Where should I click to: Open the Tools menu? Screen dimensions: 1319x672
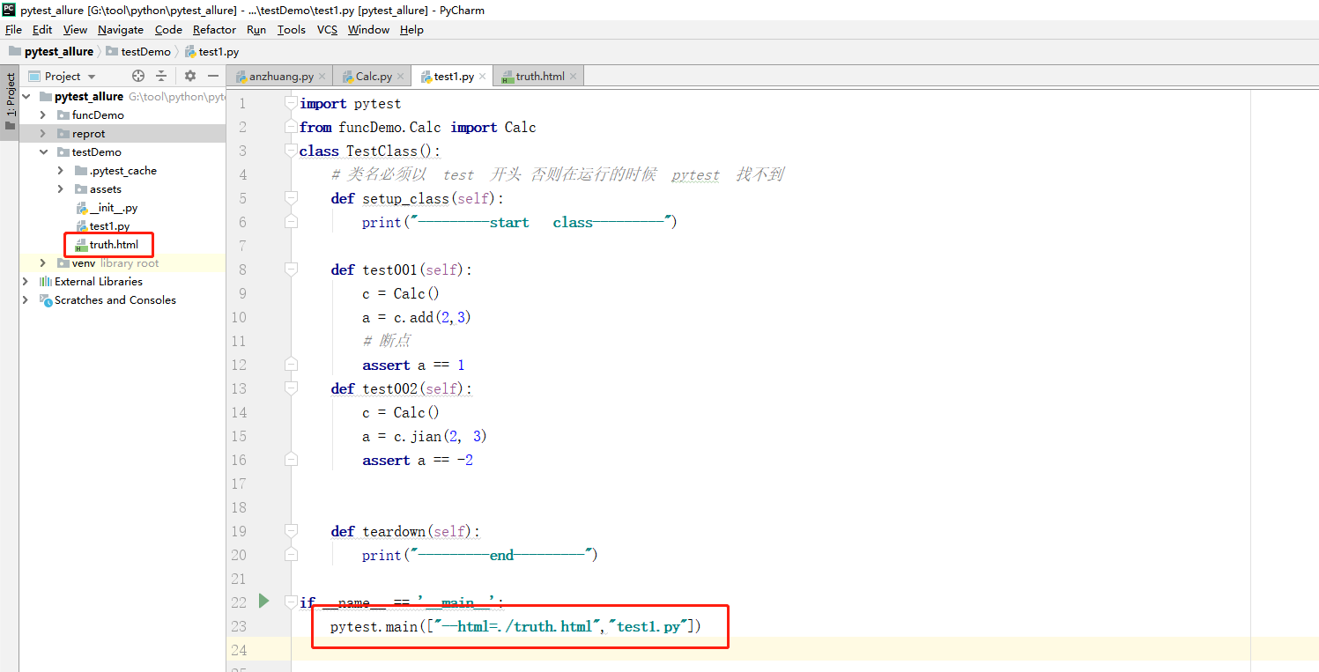coord(292,29)
